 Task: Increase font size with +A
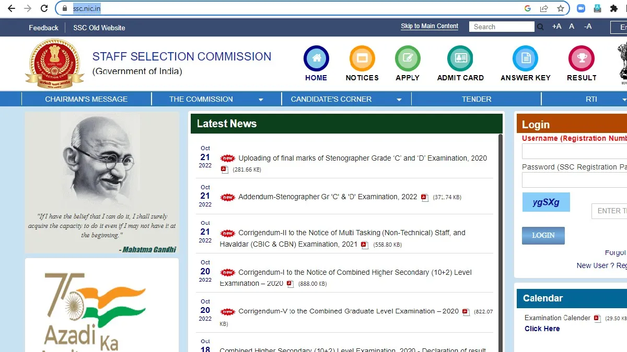[556, 27]
